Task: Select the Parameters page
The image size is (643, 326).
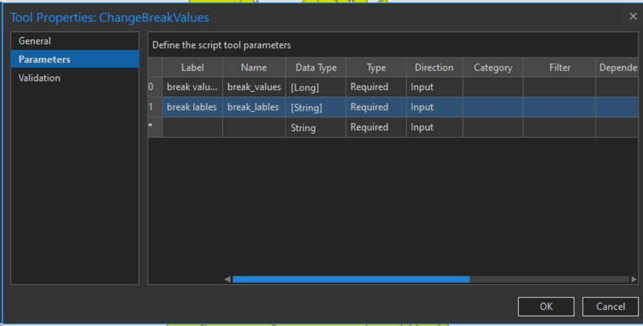Action: coord(44,60)
